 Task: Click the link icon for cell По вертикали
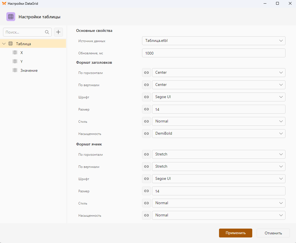[x=146, y=167]
